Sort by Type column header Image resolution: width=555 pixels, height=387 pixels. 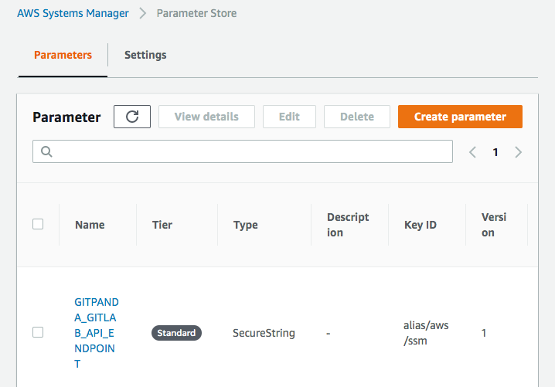tap(245, 225)
